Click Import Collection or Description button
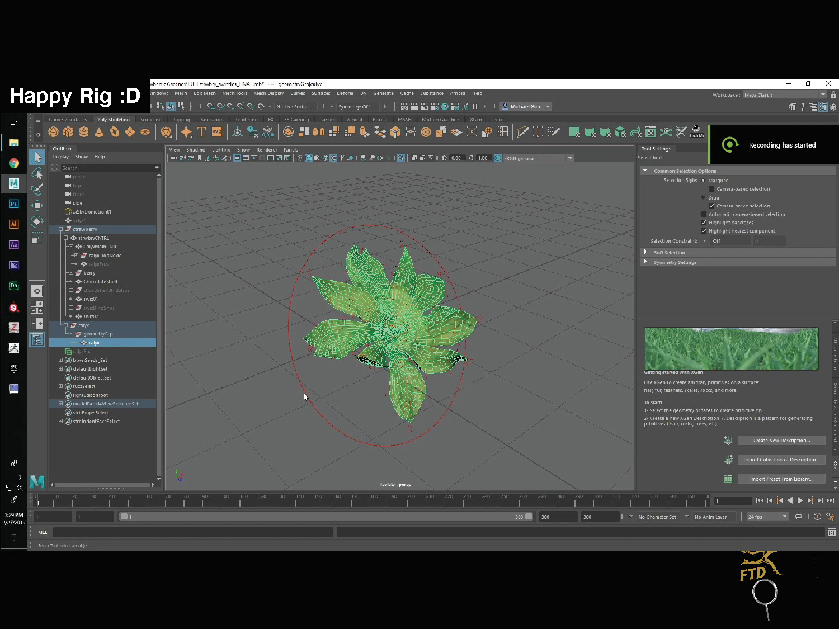This screenshot has width=839, height=629. tap(781, 460)
